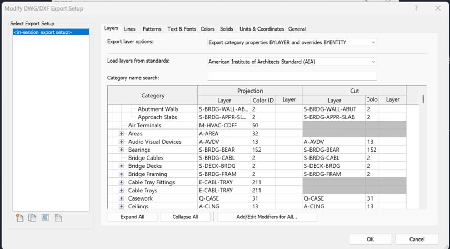Switch to the Lines tab
This screenshot has height=249, width=450.
[129, 29]
